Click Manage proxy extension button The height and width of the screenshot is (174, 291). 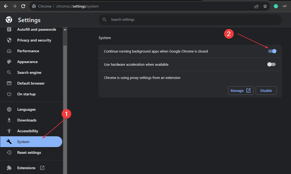click(x=241, y=91)
